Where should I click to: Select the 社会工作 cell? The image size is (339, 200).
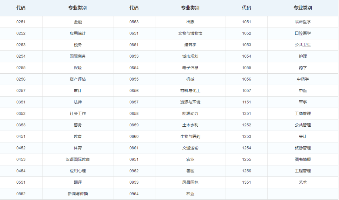point(78,113)
